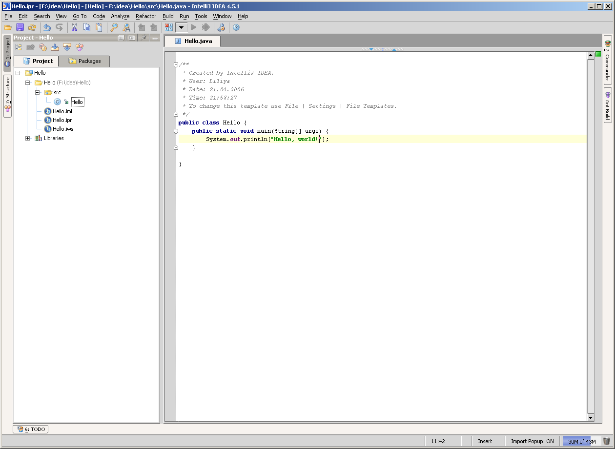This screenshot has height=449, width=615.
Task: Toggle the grayed packages icon in the Project panel toolbar
Action: (31, 47)
